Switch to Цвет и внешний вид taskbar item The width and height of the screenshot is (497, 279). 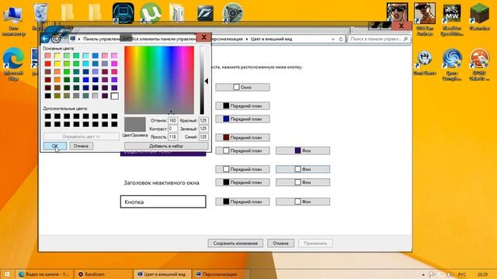(162, 274)
